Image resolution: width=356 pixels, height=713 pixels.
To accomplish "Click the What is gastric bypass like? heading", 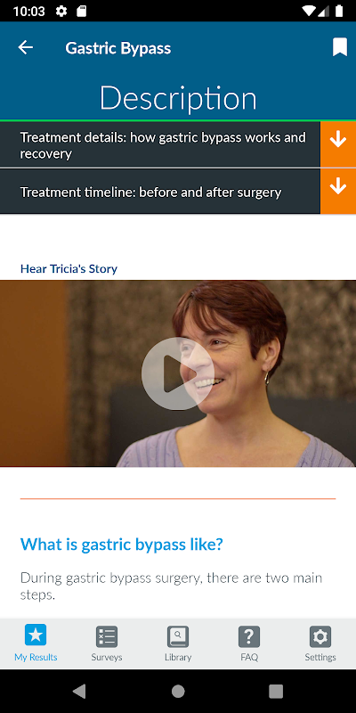I will click(122, 545).
